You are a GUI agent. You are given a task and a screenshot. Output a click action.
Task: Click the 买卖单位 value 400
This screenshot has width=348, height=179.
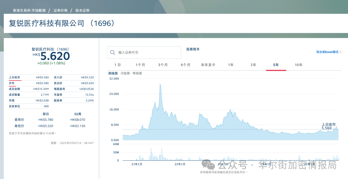tap(46, 106)
